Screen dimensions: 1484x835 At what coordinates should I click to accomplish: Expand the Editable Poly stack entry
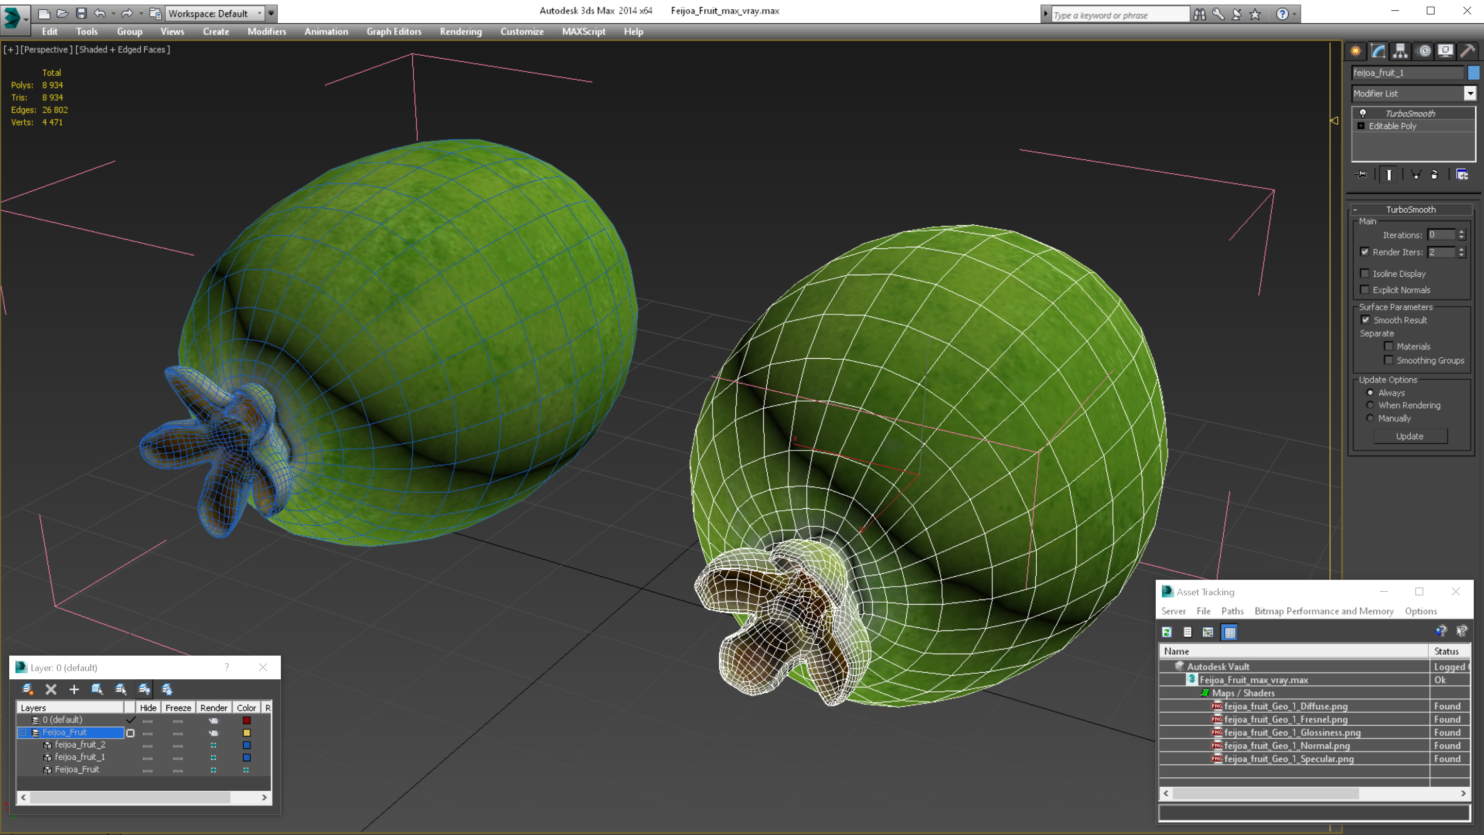click(1361, 126)
